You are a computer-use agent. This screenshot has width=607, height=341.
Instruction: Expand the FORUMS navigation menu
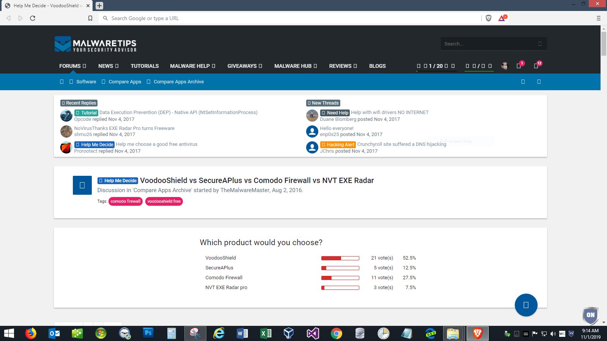72,66
